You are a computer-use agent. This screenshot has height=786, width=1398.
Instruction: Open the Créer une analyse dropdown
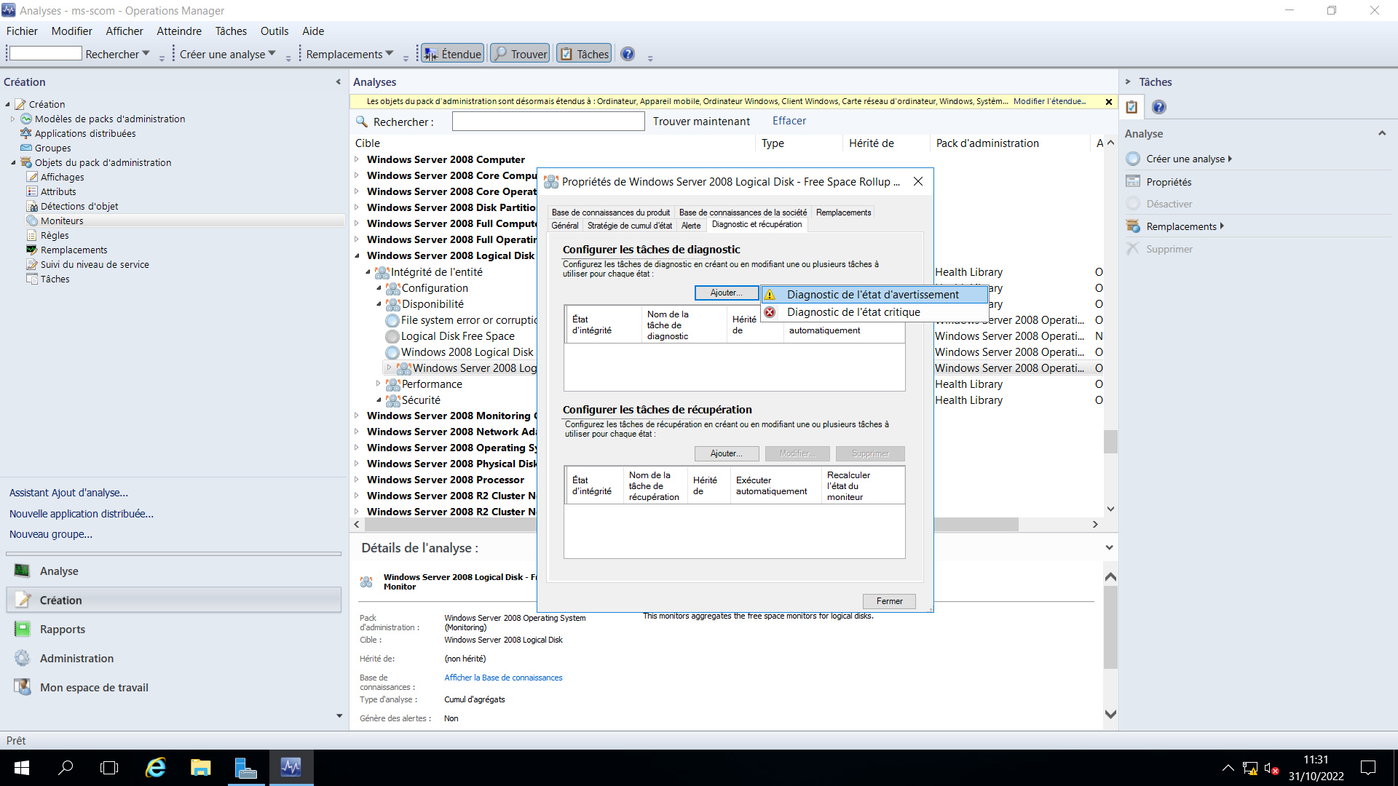point(226,53)
